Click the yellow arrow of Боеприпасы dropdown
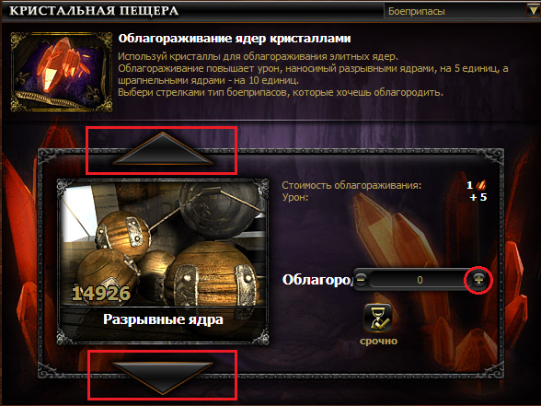The width and height of the screenshot is (541, 406). (533, 11)
